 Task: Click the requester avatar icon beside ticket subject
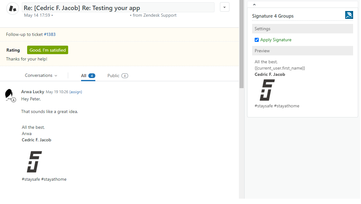click(x=12, y=8)
